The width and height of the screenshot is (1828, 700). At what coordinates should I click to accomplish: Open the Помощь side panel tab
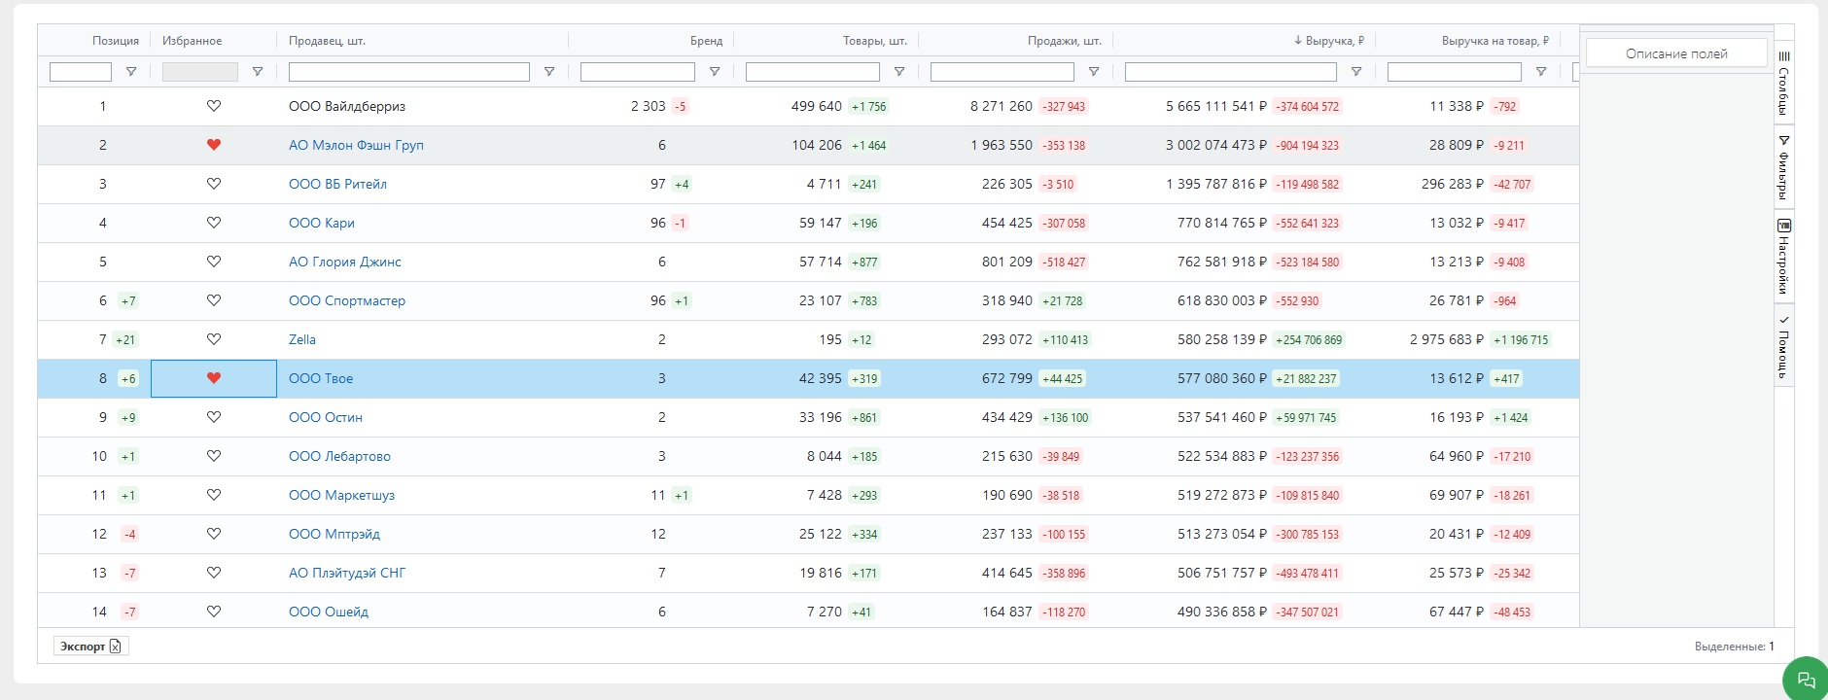[1784, 346]
